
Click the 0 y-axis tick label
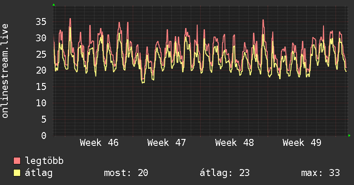44,136
